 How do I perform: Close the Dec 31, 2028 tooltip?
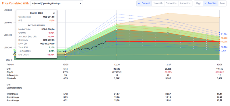coord(54,13)
